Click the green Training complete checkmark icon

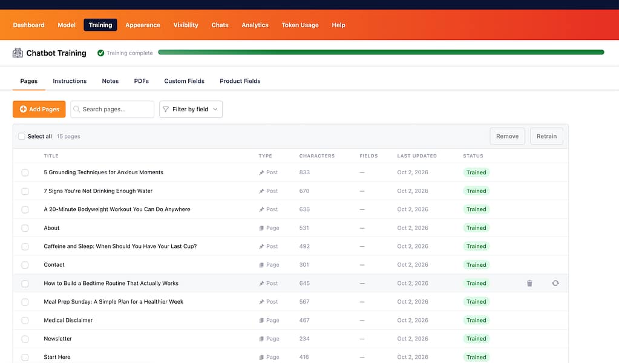tap(100, 53)
